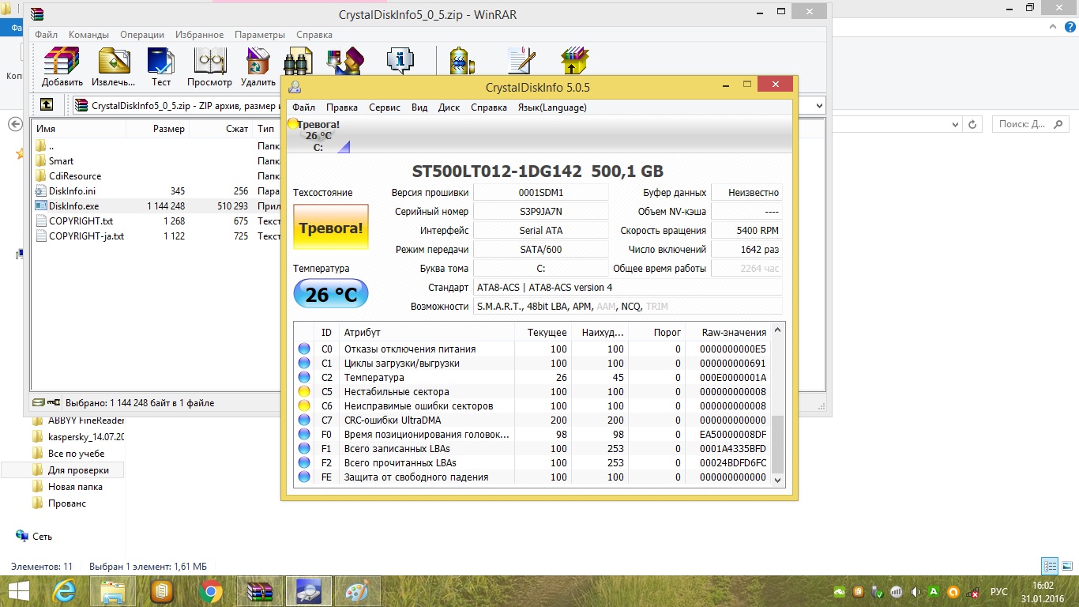Switch Explorer to large icons view

[1066, 566]
